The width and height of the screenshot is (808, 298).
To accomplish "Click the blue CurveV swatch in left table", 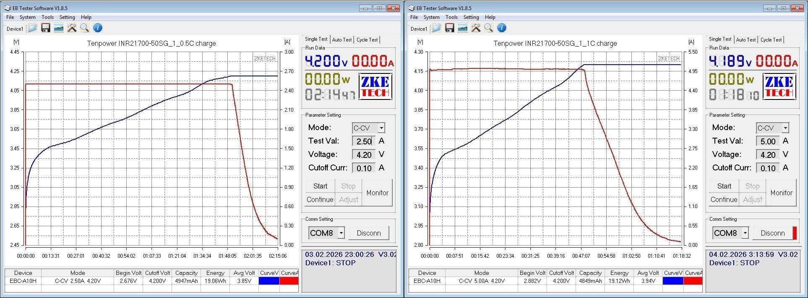I will pos(269,281).
